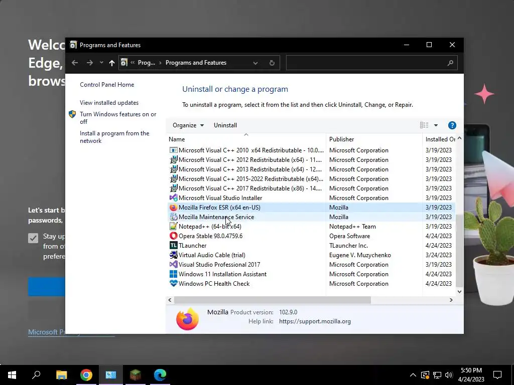Open Control Panel Home

point(107,85)
